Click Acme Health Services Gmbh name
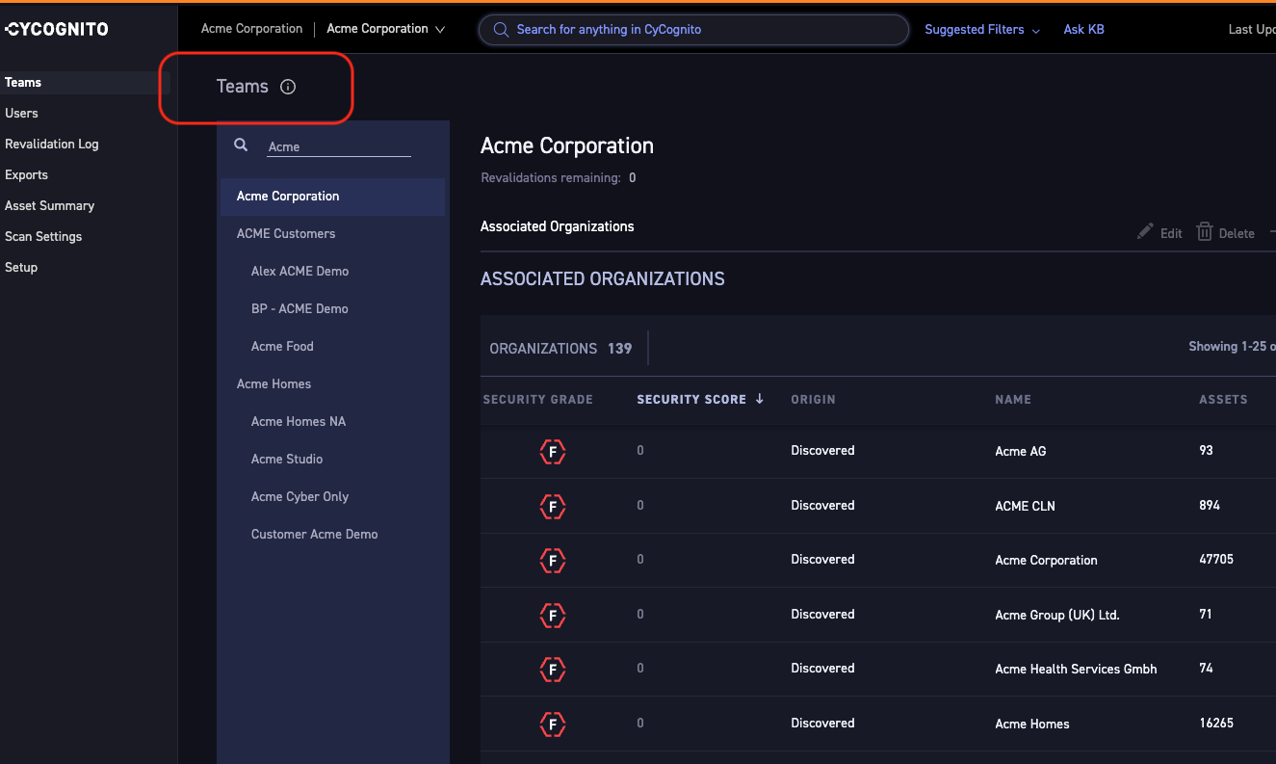The width and height of the screenshot is (1276, 764). [x=1076, y=669]
